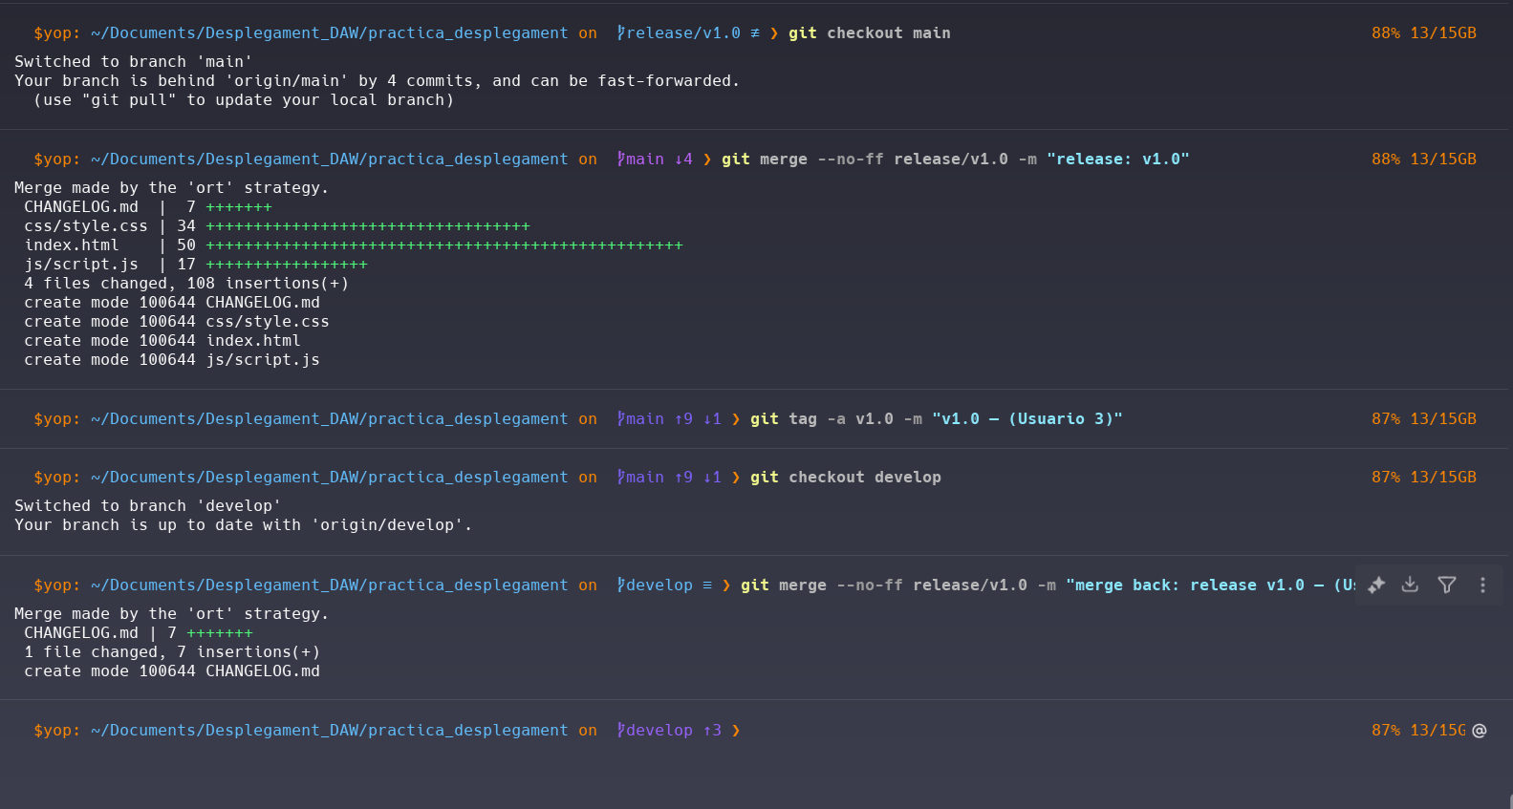
Task: Open the filter block output funnel icon
Action: (1447, 585)
